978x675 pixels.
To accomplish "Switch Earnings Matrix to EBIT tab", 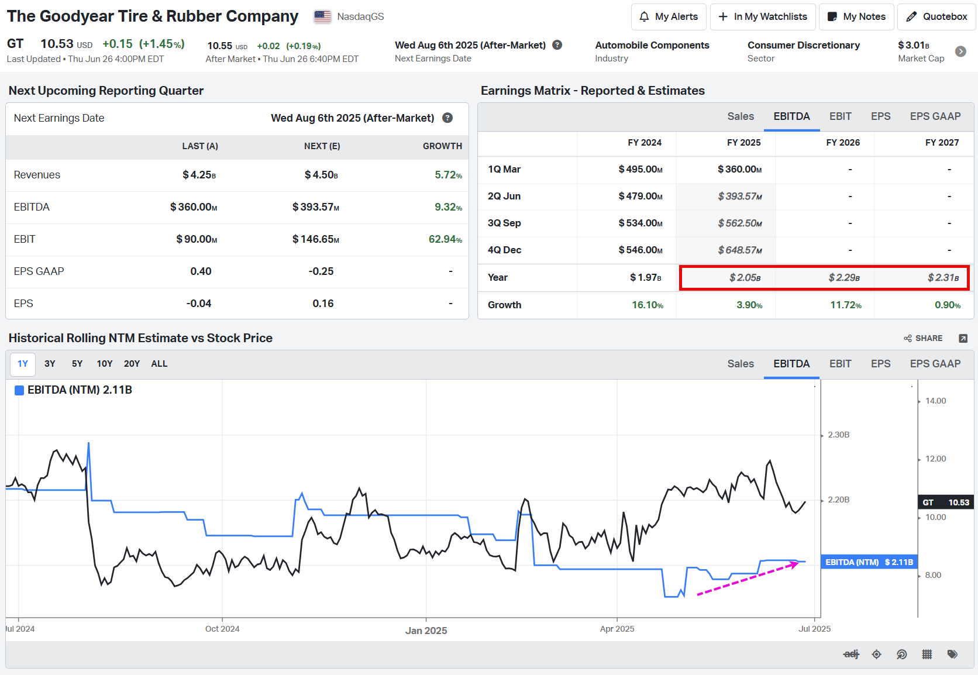I will click(x=840, y=116).
